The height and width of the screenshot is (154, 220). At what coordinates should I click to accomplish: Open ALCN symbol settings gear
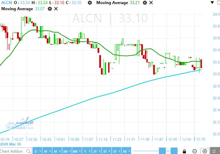pos(90,3)
